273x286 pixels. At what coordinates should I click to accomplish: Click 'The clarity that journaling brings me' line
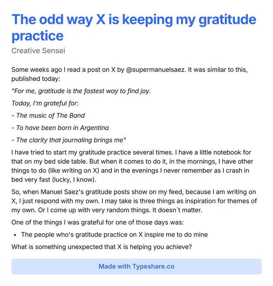[x=69, y=140]
